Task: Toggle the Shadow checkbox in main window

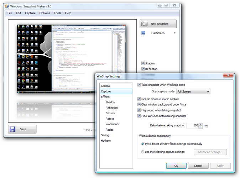Action: click(143, 63)
